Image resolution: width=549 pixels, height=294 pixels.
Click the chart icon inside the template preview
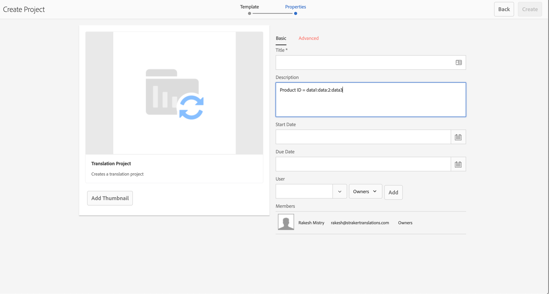164,96
